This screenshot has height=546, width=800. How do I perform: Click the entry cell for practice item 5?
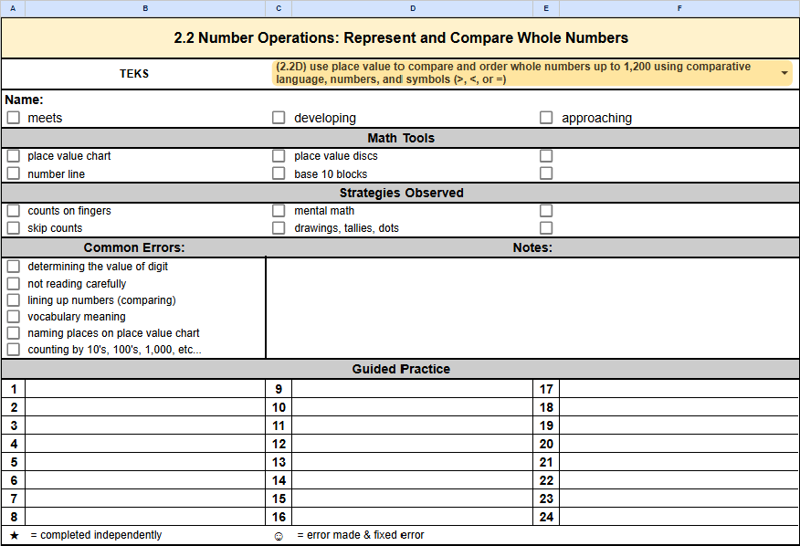click(145, 462)
